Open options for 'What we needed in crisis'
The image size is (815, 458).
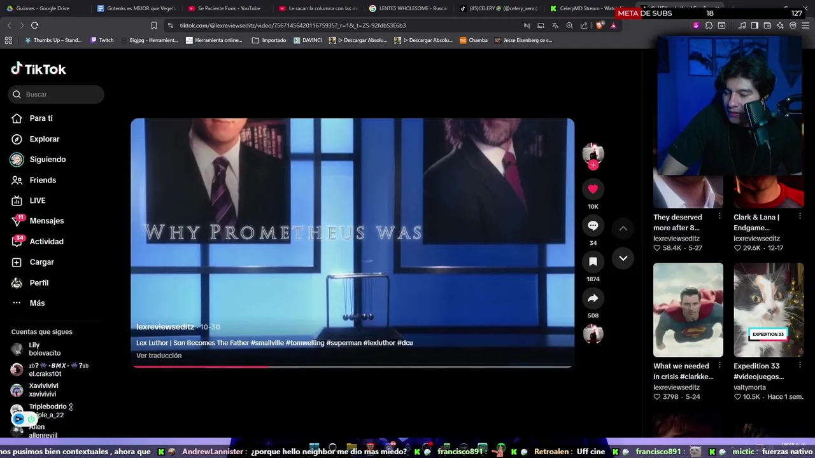719,365
